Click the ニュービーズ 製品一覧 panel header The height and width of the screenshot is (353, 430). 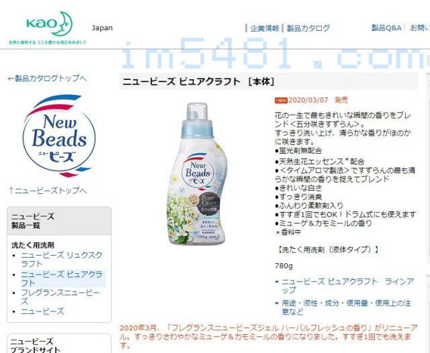tap(59, 221)
